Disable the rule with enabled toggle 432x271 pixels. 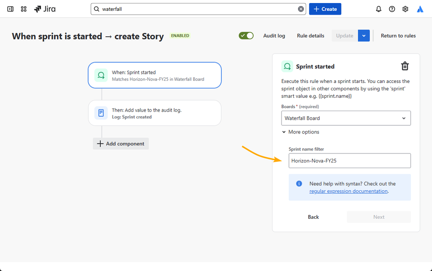246,35
